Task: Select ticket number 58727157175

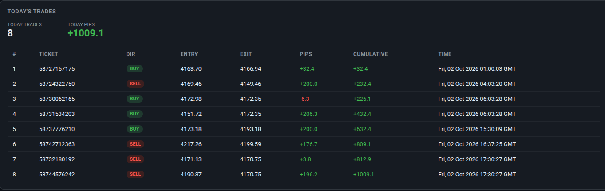Action: tap(57, 69)
